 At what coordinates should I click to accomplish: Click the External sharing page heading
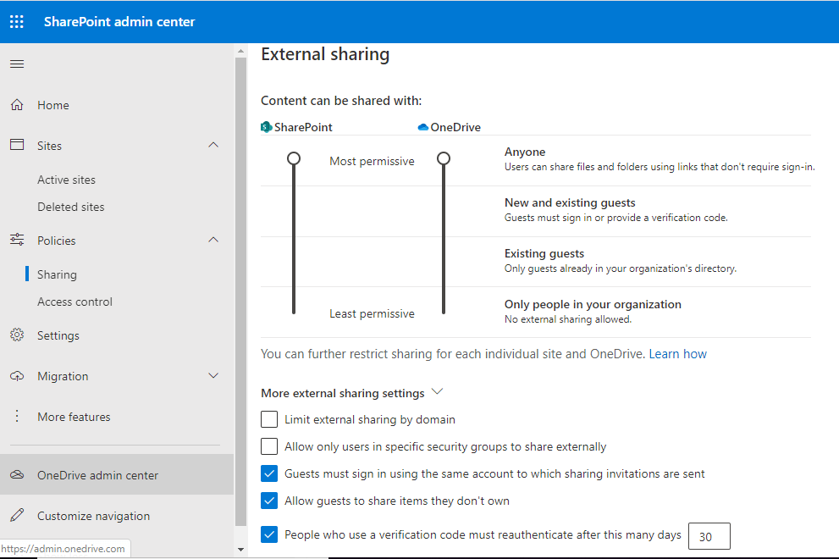(325, 54)
